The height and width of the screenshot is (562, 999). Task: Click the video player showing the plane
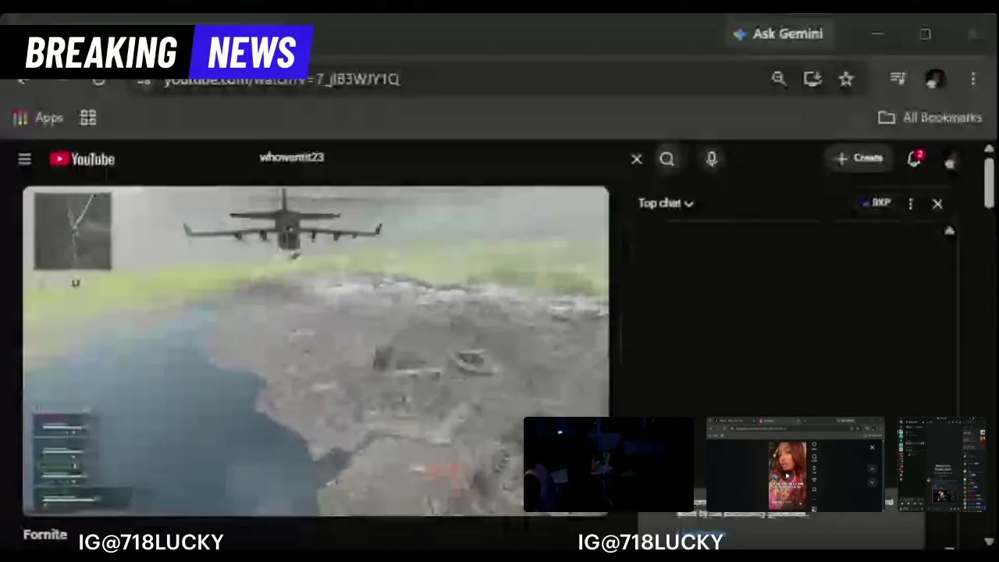[x=315, y=350]
